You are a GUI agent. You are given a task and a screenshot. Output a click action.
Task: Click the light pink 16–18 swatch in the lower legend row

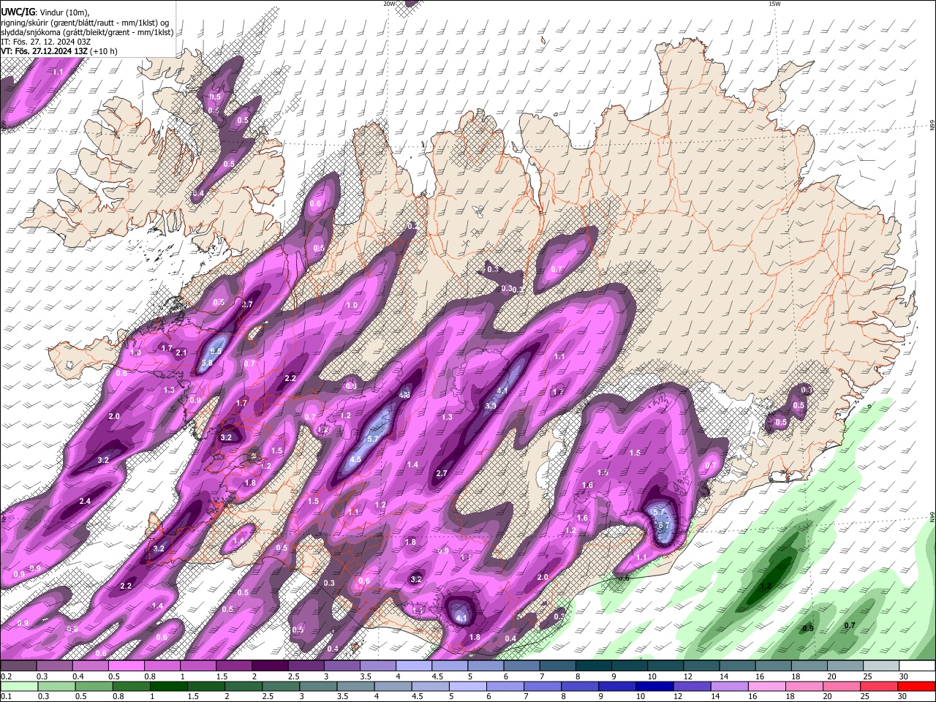(x=766, y=686)
